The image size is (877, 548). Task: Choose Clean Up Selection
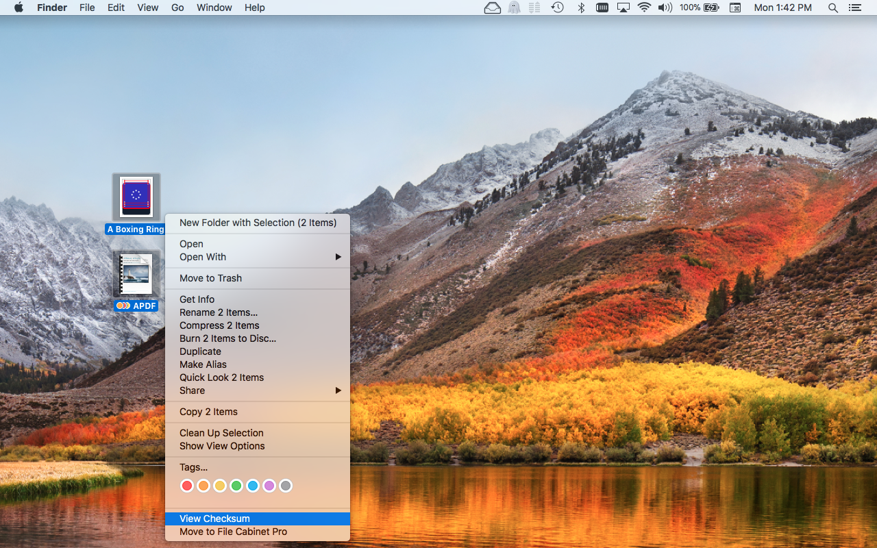(x=258, y=433)
